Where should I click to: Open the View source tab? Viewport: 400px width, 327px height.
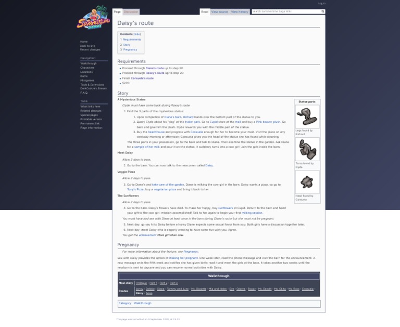pos(220,12)
